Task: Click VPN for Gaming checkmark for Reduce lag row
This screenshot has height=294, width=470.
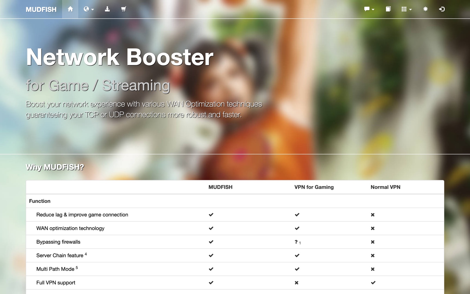Action: [x=297, y=215]
